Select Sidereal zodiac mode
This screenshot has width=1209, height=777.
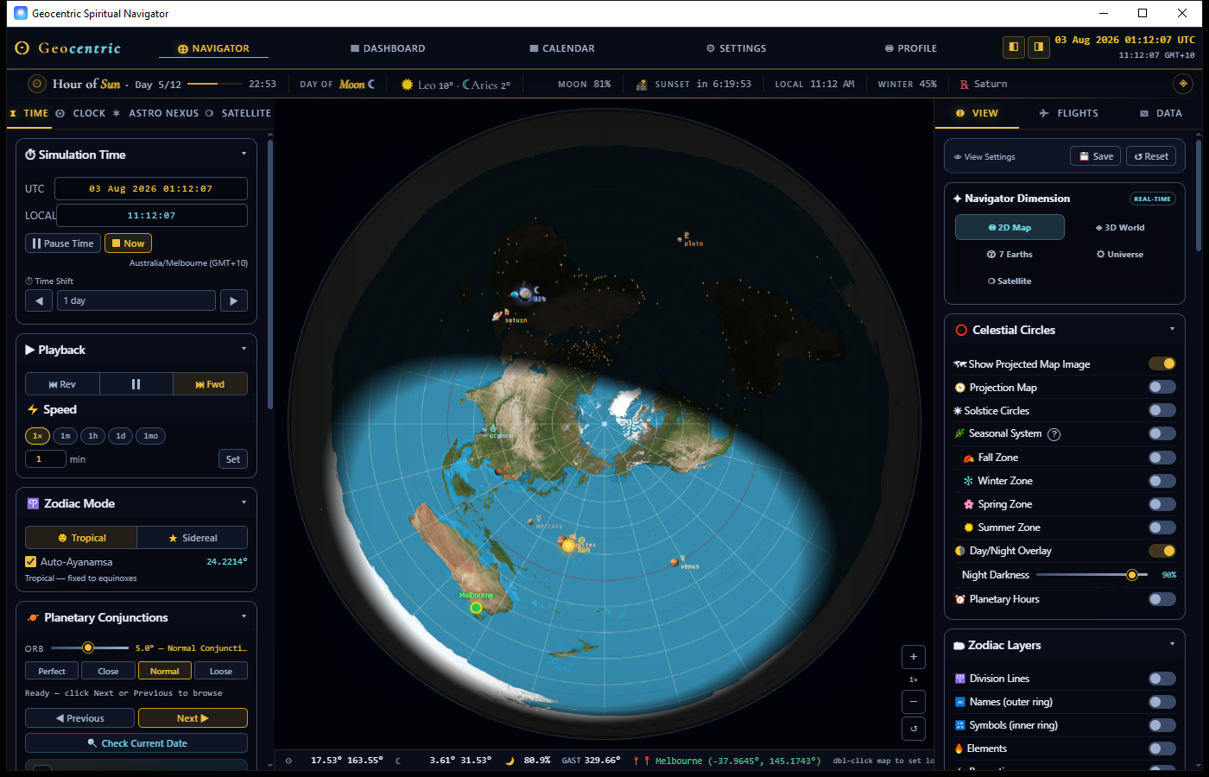click(193, 538)
